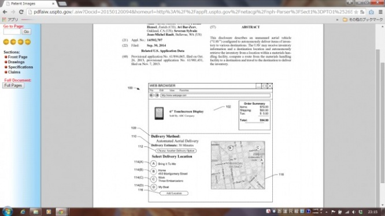This screenshot has width=385, height=216.
Task: Open a new browser tab
Action: click(62, 3)
